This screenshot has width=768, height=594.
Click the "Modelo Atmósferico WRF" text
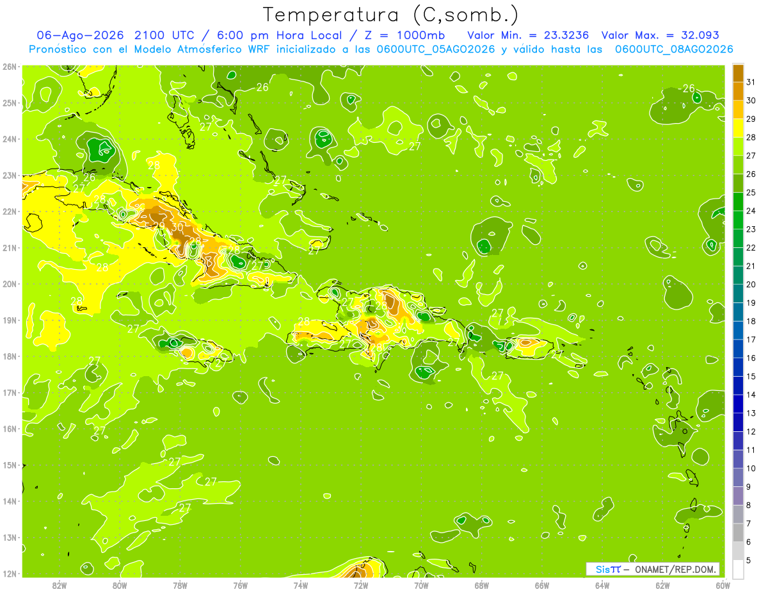coord(200,49)
